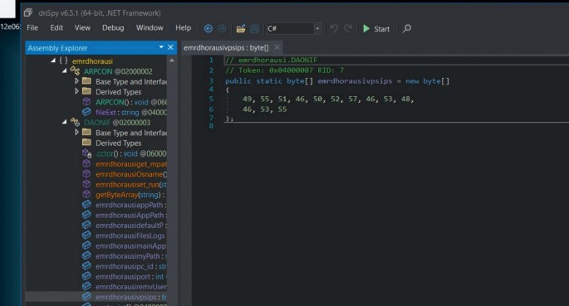The height and width of the screenshot is (306, 569).
Task: Click the class icon next to DAONIF
Action: 75,122
